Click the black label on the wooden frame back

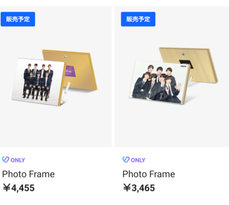(x=186, y=64)
